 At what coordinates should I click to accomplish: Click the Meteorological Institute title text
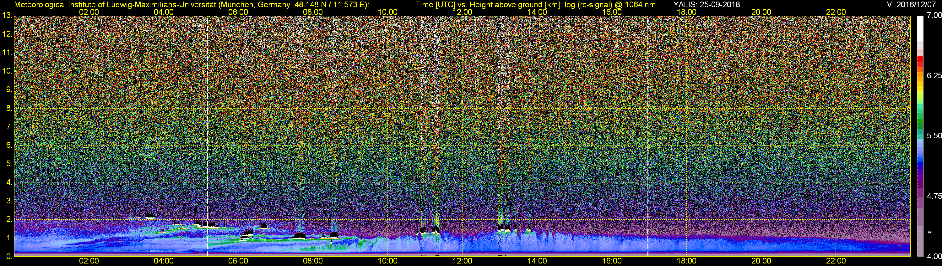coord(191,5)
